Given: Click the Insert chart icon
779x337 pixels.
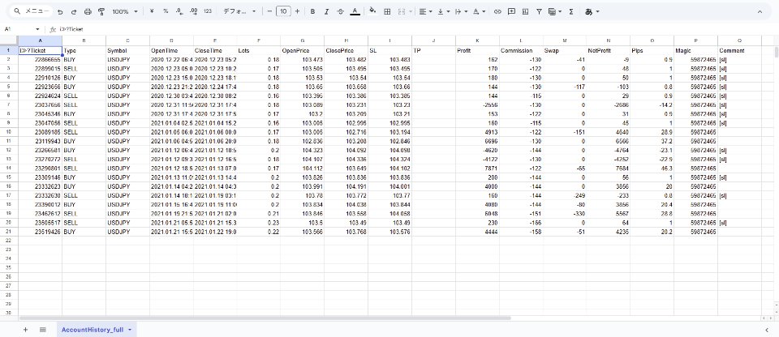Looking at the screenshot, I should pos(525,11).
